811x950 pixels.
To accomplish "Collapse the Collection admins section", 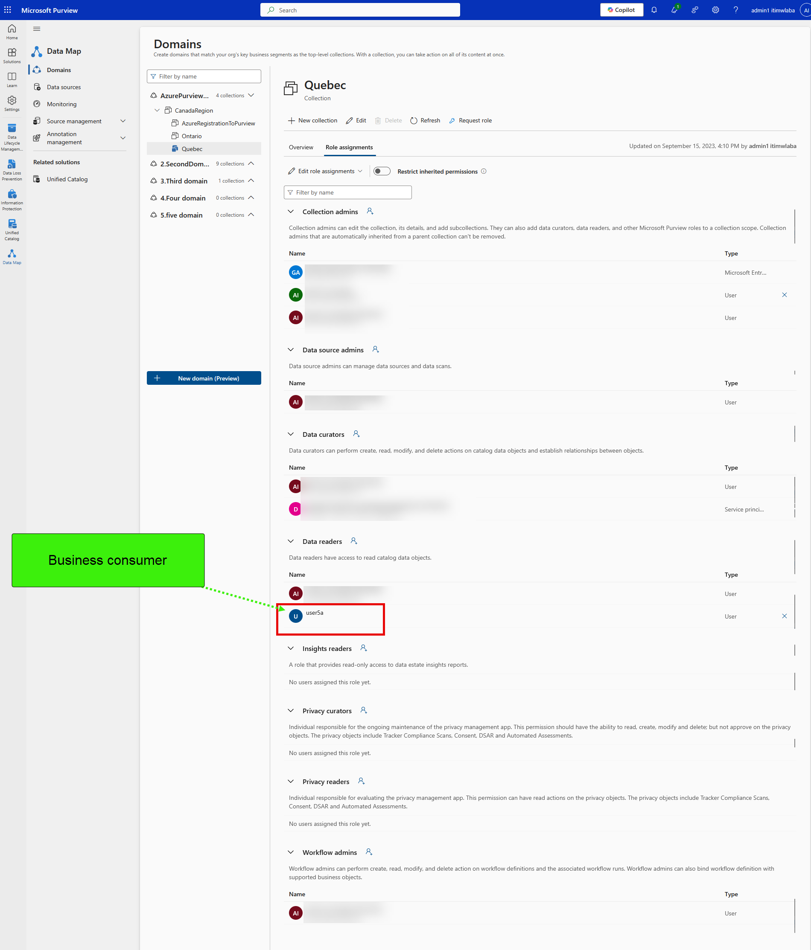I will pyautogui.click(x=291, y=211).
